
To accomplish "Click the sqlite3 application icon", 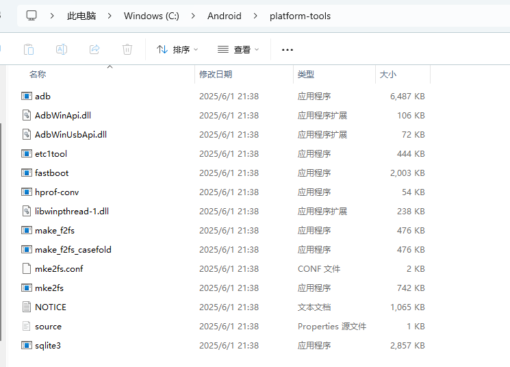I will tap(27, 345).
